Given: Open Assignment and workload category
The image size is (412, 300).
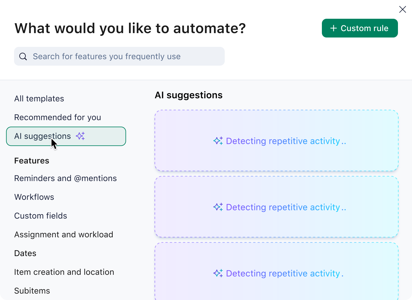Looking at the screenshot, I should pyautogui.click(x=64, y=235).
